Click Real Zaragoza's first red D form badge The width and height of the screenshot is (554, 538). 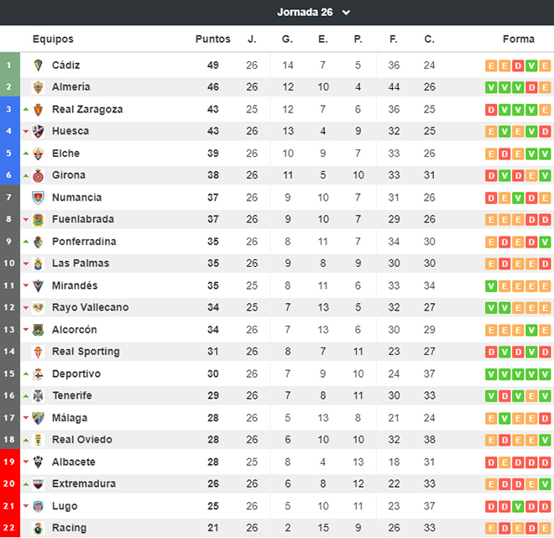click(x=491, y=110)
